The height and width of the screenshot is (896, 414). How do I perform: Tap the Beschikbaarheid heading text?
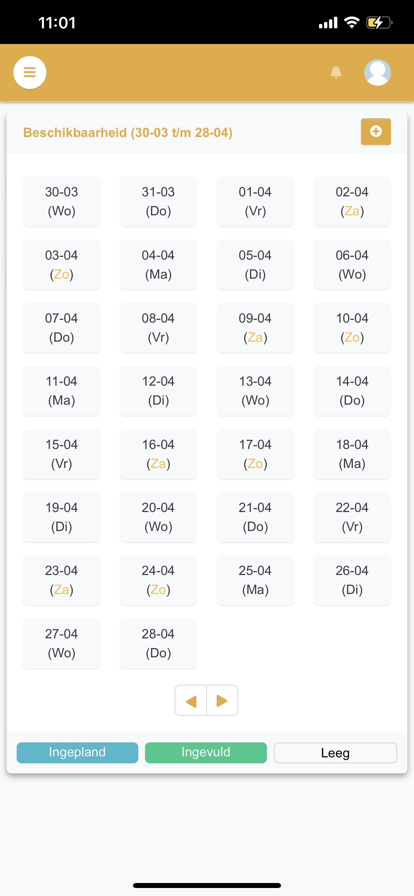pyautogui.click(x=128, y=133)
